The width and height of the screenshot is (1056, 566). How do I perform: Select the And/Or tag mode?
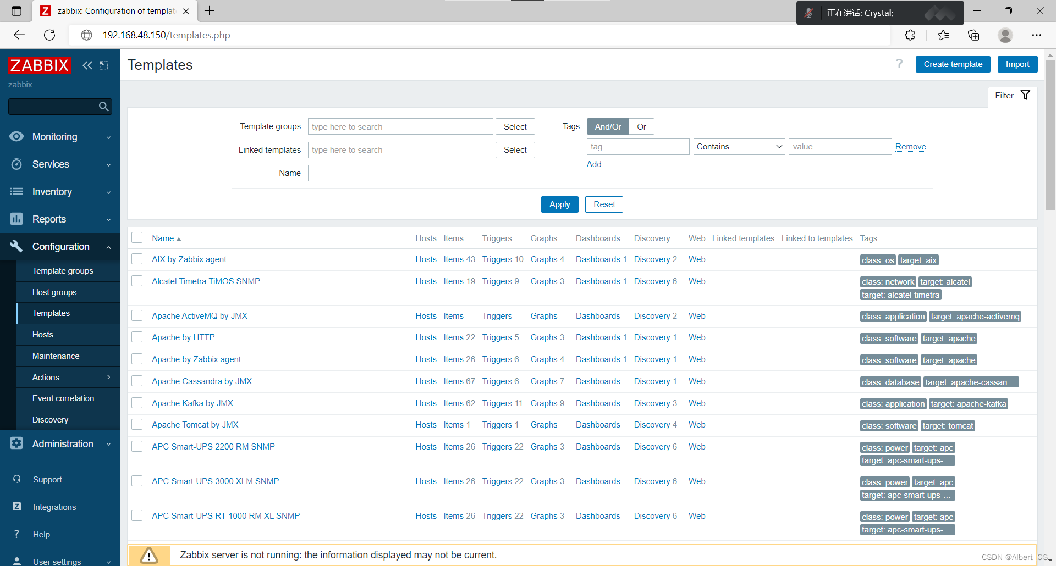click(608, 126)
